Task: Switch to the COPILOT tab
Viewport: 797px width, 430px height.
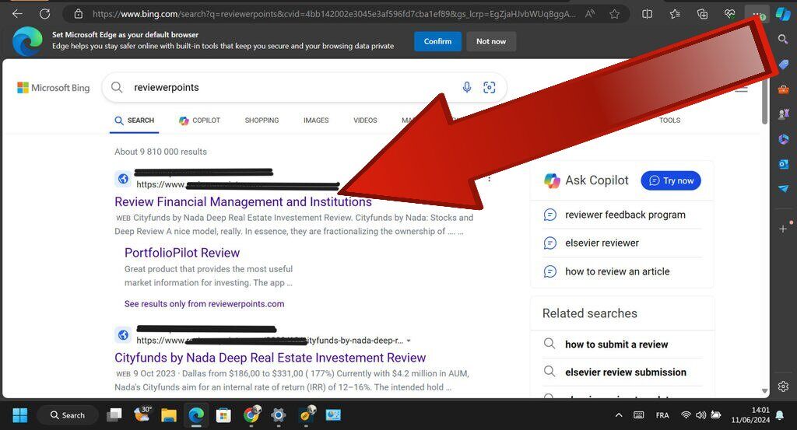Action: click(199, 121)
